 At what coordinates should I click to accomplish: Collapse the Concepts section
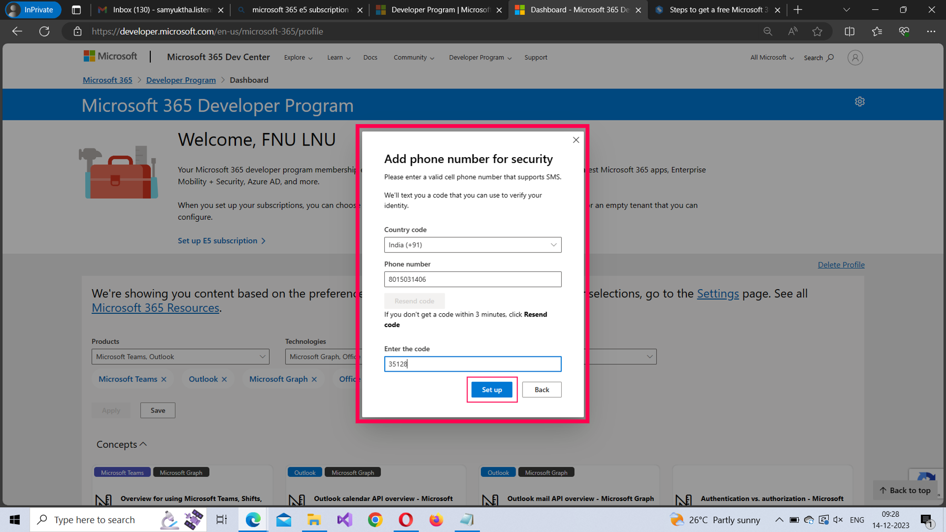click(x=121, y=445)
